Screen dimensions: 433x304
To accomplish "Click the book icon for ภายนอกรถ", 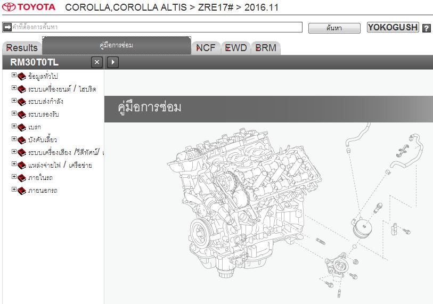I will [22, 191].
